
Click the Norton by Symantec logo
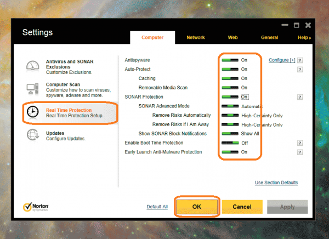point(36,207)
